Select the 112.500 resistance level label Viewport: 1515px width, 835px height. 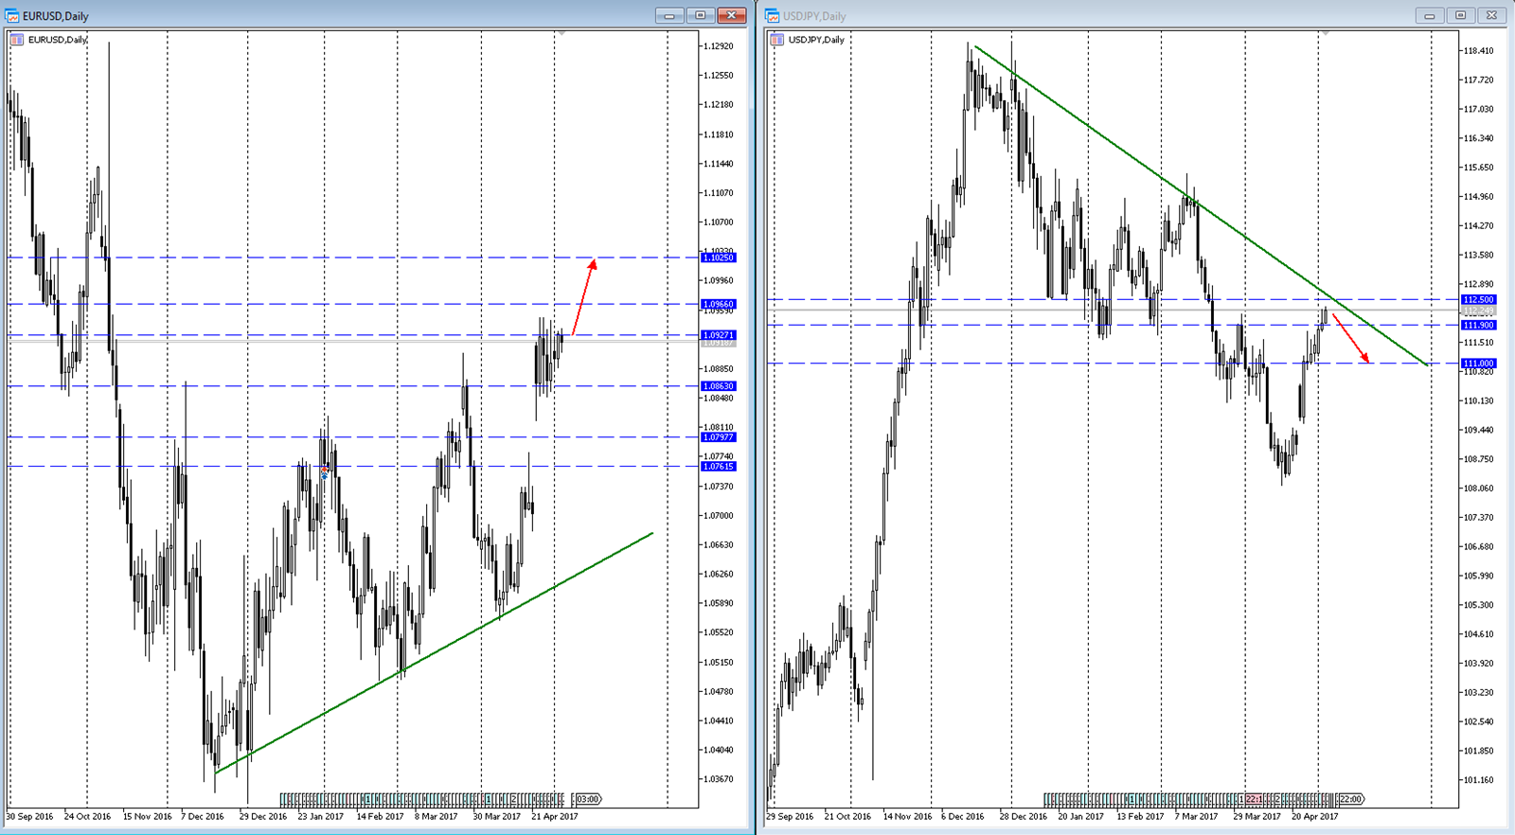tap(1478, 300)
